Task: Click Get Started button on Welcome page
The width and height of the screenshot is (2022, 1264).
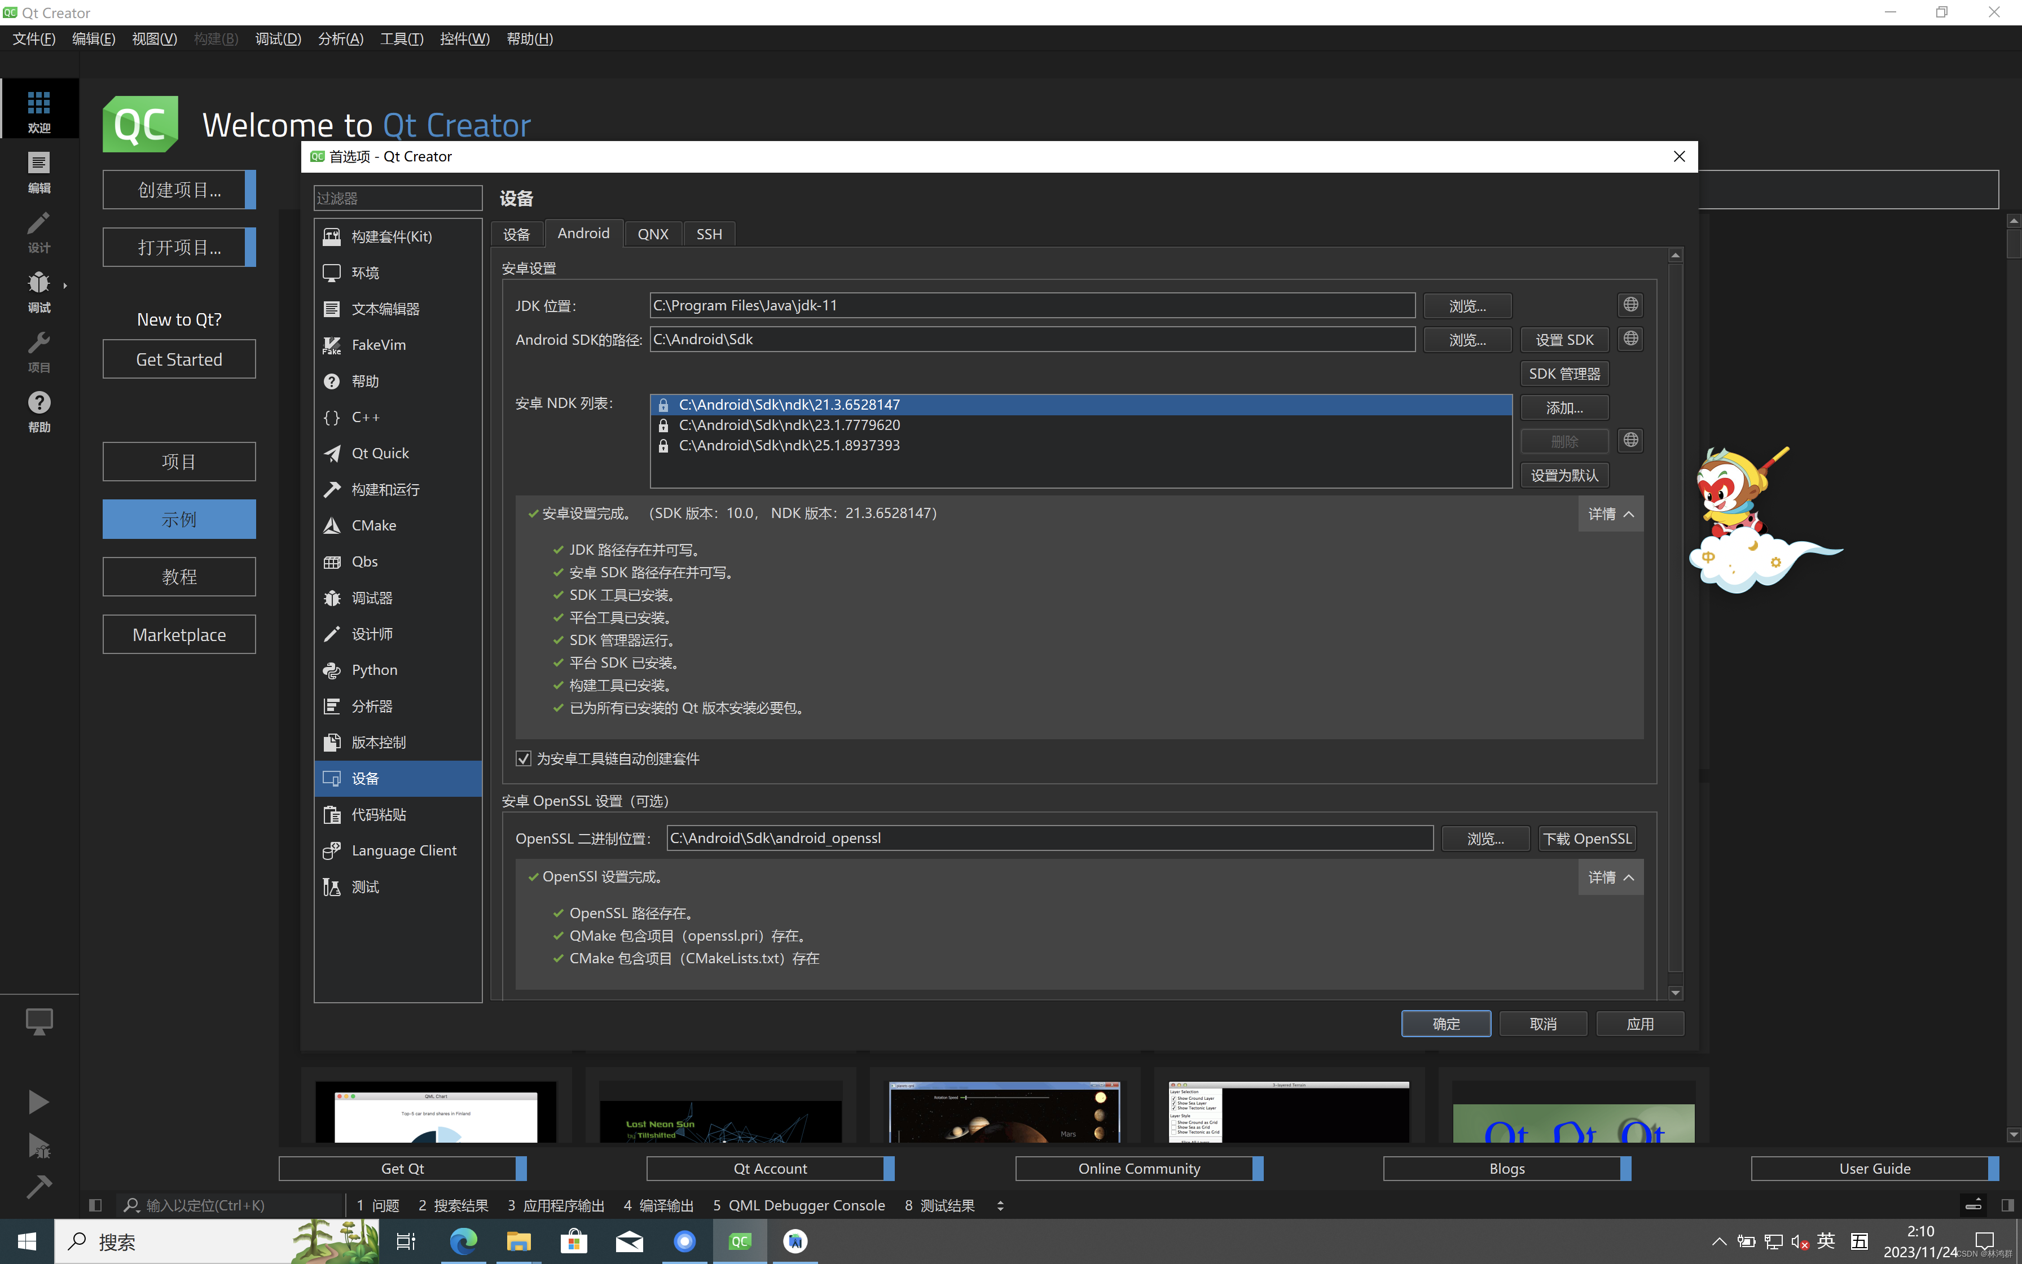Action: click(179, 359)
